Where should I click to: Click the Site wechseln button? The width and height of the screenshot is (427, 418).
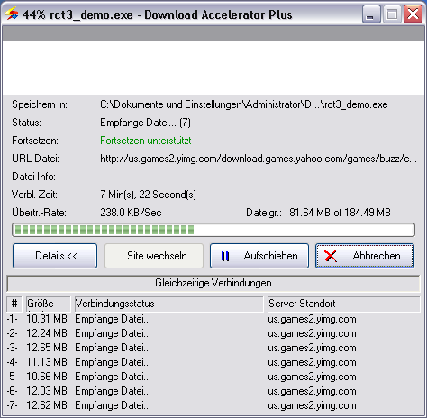tap(154, 256)
